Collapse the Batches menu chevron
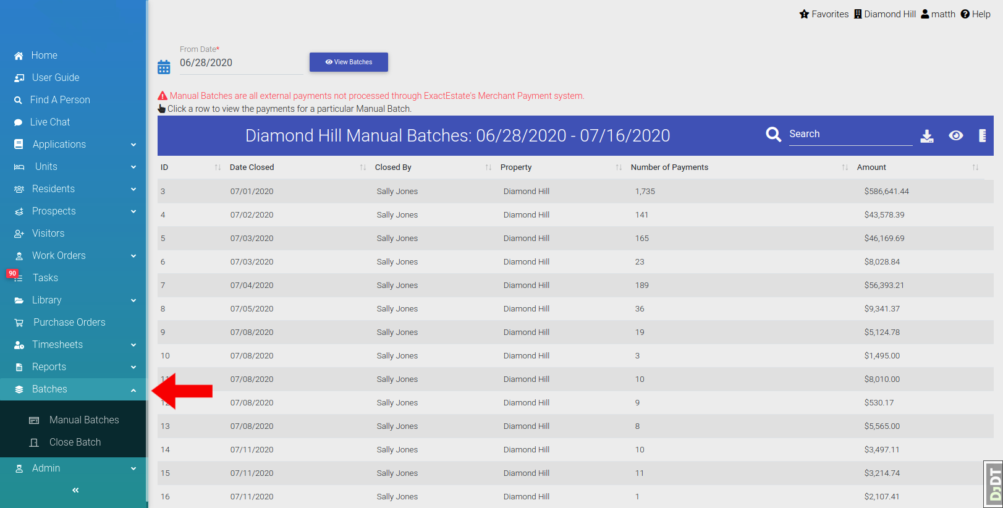Viewport: 1003px width, 508px height. 133,390
